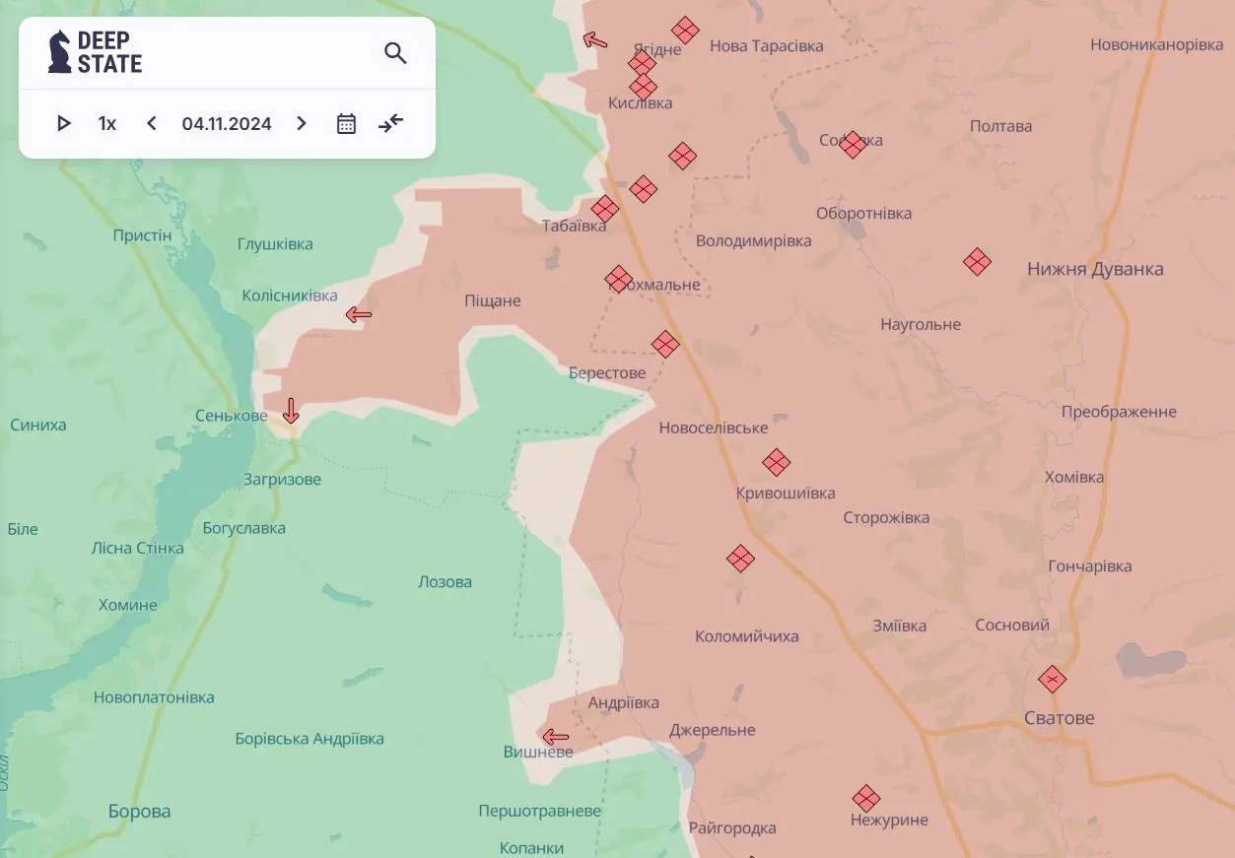
Task: Click the unit marker near Кривошиївка
Action: coord(777,462)
